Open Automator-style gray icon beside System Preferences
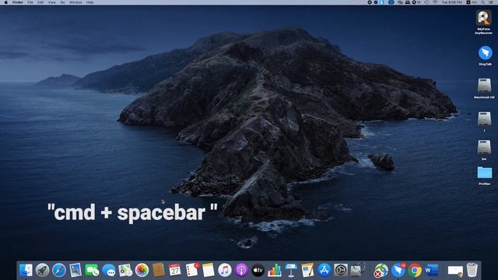This screenshot has width=498, height=280. point(357,271)
